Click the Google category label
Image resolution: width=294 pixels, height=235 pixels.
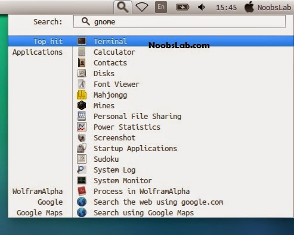tap(50, 202)
